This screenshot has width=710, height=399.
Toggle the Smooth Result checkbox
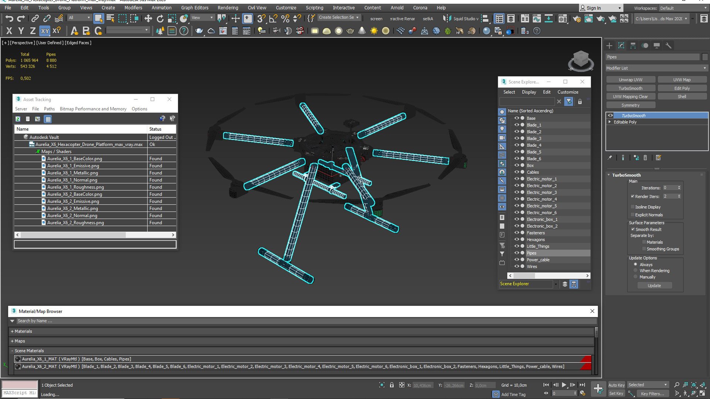633,229
